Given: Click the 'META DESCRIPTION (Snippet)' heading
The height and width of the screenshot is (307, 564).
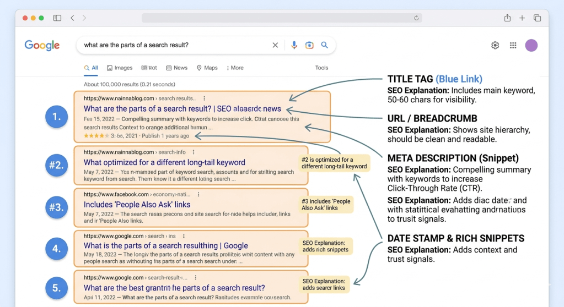Looking at the screenshot, I should click(453, 158).
